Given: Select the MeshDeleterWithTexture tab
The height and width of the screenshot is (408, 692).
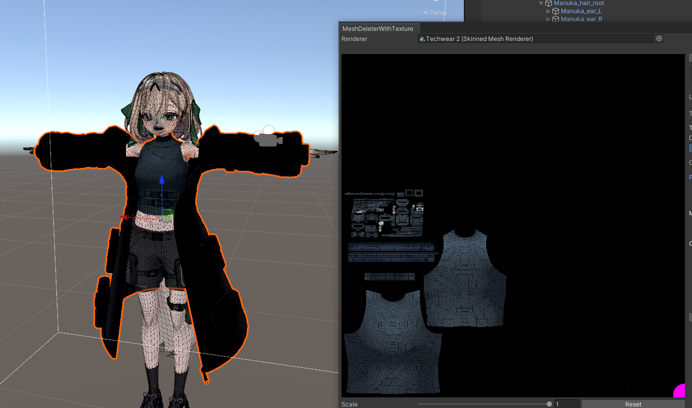Looking at the screenshot, I should coord(377,29).
